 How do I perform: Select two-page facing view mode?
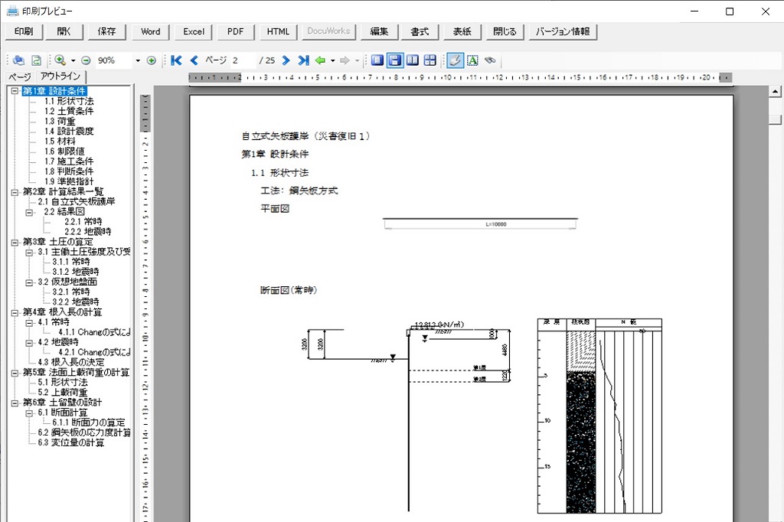coord(413,60)
